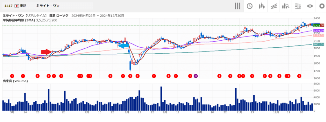Screen dimensions: 326x122
Task: Click the 12月 date axis label
Action: [276, 112]
